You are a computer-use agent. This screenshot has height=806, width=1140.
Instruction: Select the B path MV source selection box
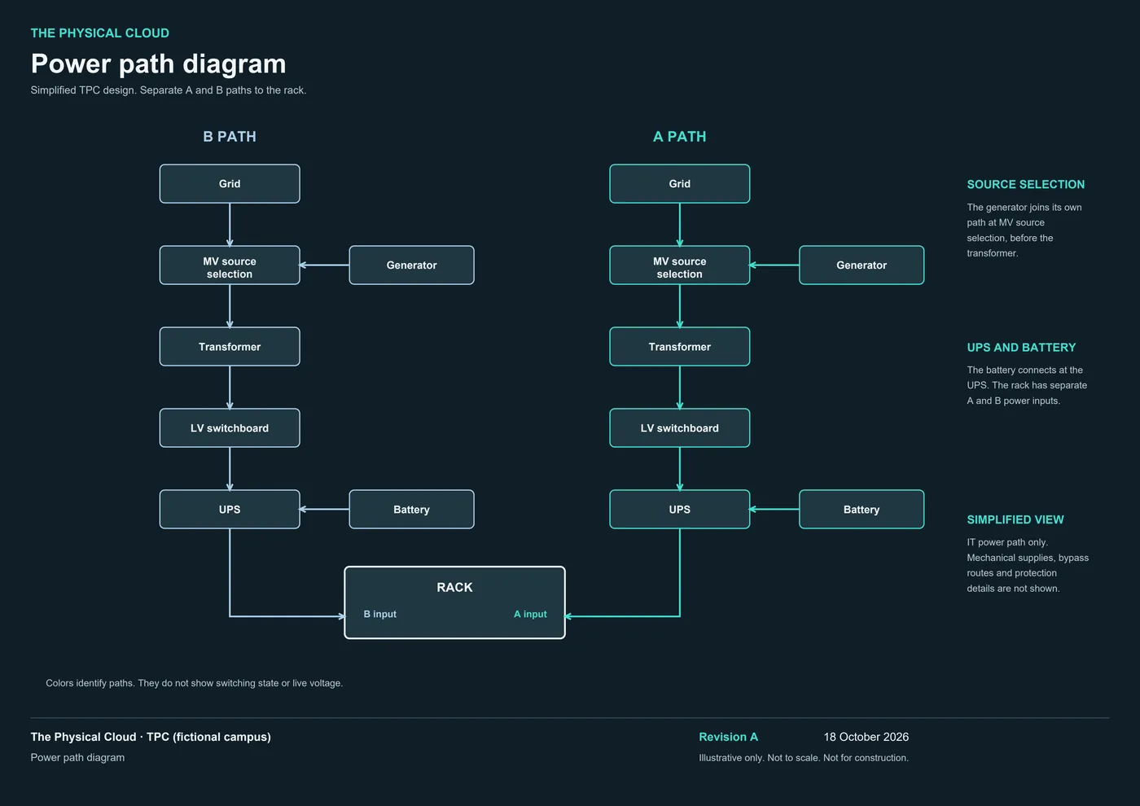click(x=230, y=265)
